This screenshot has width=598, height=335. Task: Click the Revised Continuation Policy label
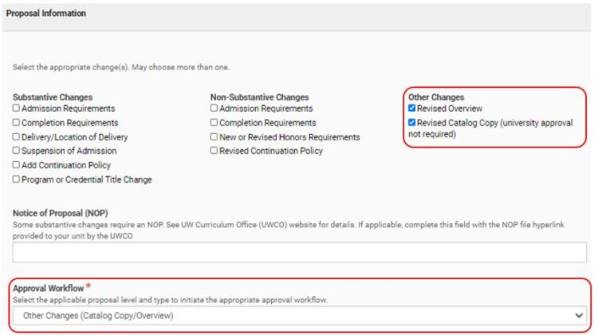point(271,151)
